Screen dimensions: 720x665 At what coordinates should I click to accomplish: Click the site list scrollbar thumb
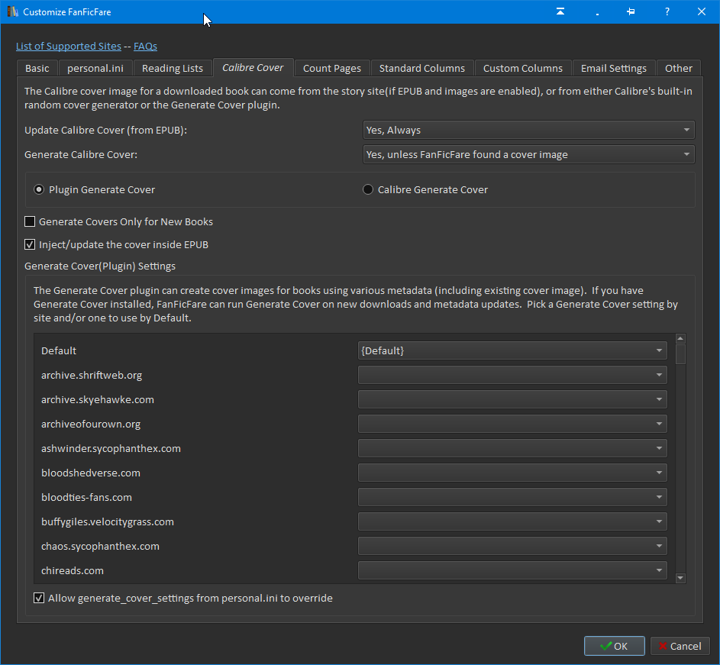680,354
